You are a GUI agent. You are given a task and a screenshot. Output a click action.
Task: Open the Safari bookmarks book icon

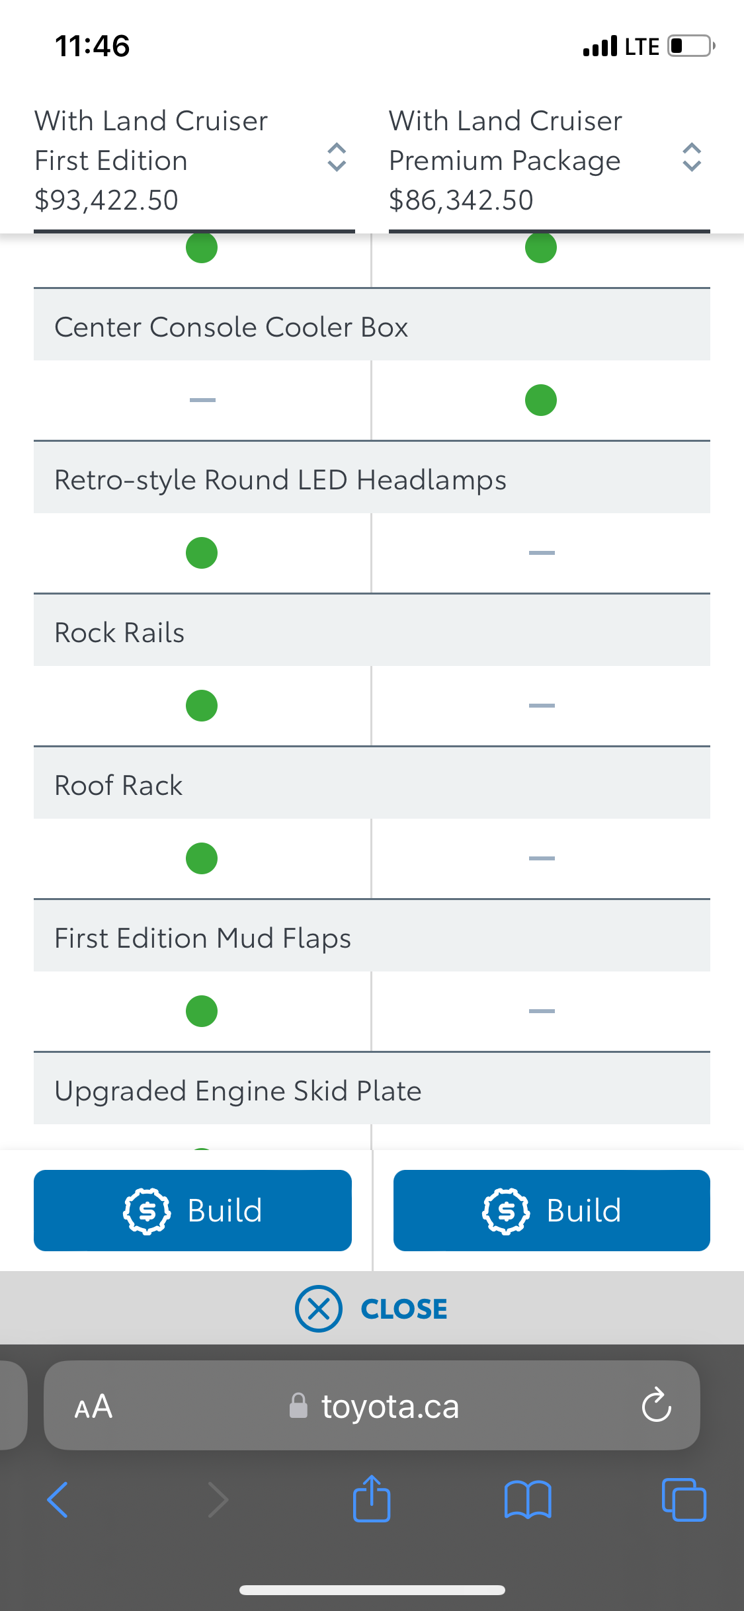coord(528,1499)
